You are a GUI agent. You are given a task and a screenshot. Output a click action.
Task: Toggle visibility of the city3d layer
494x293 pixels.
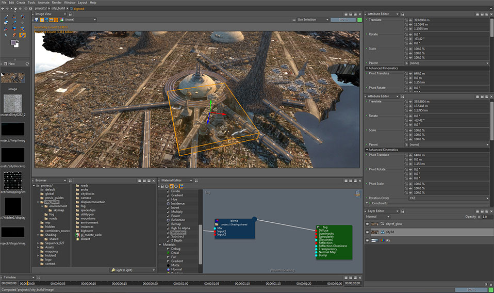[x=368, y=232]
